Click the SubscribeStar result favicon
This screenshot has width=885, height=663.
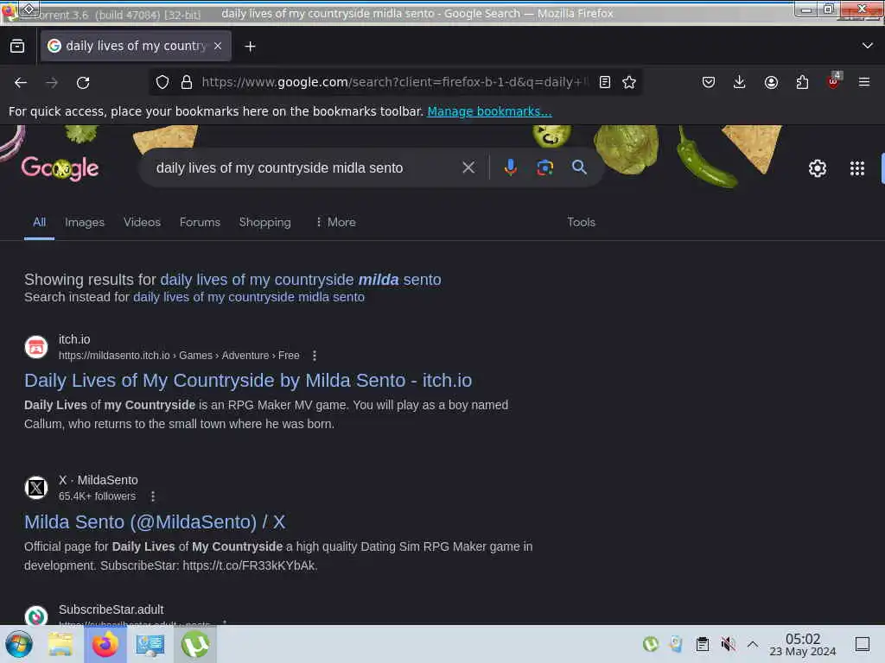coord(36,615)
